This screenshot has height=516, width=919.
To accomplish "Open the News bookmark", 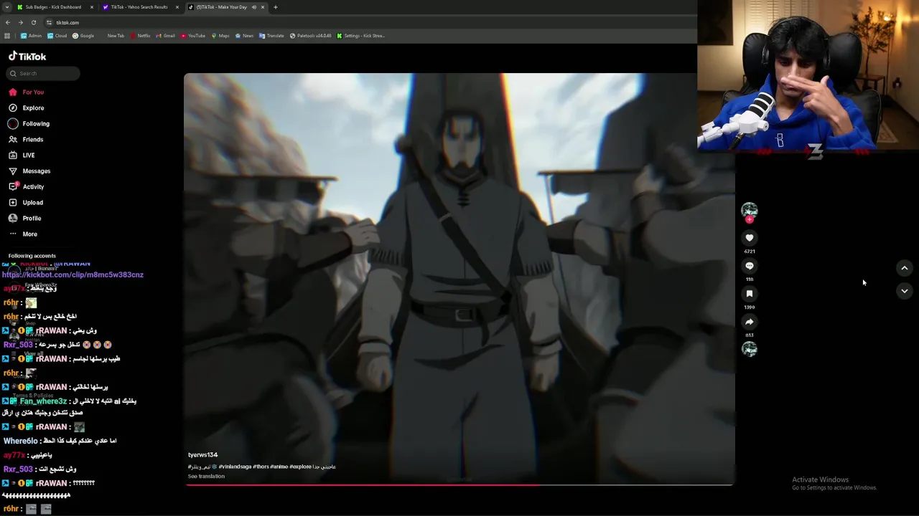I will point(244,36).
